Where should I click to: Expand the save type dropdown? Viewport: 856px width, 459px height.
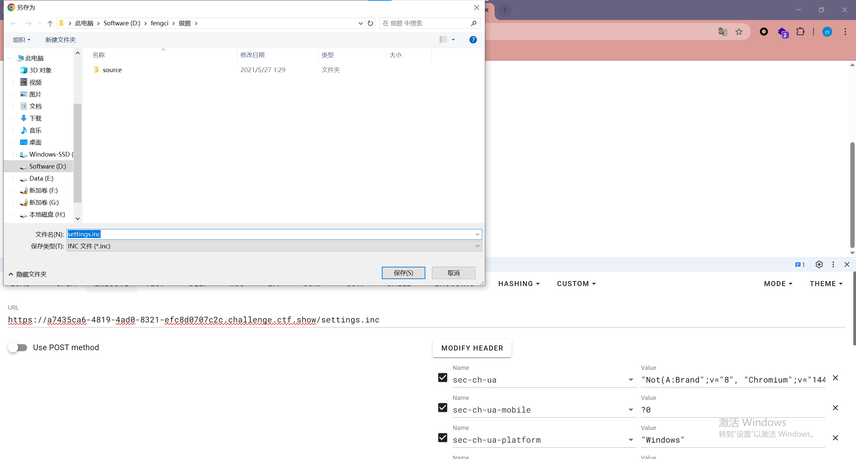coord(477,246)
